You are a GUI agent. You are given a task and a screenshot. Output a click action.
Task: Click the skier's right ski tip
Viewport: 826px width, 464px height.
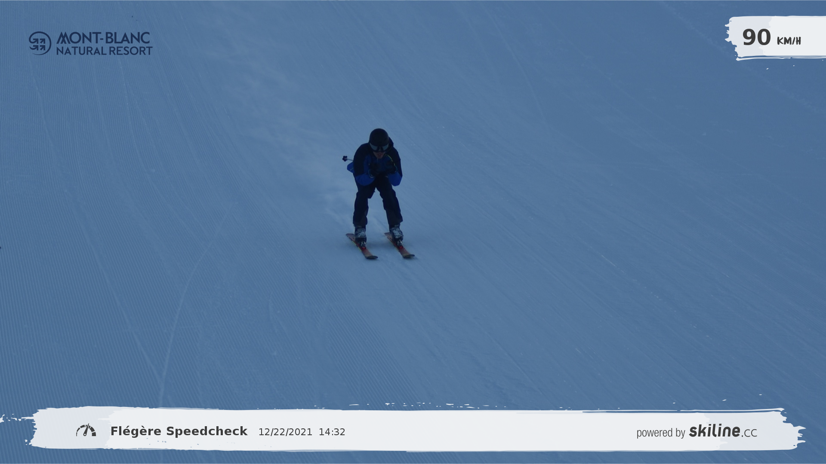pyautogui.click(x=408, y=255)
